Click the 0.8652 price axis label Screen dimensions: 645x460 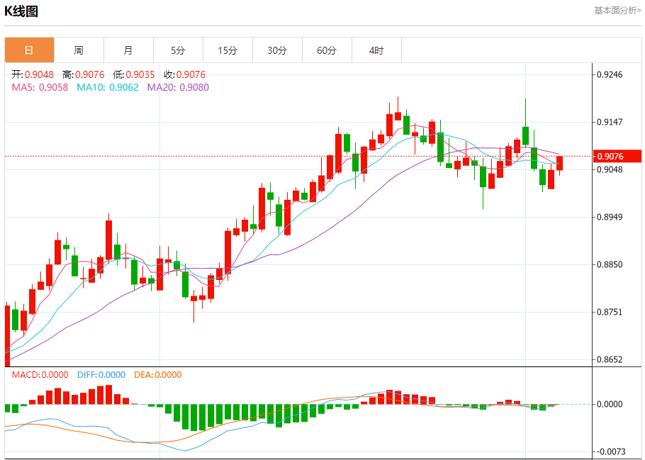click(x=610, y=359)
